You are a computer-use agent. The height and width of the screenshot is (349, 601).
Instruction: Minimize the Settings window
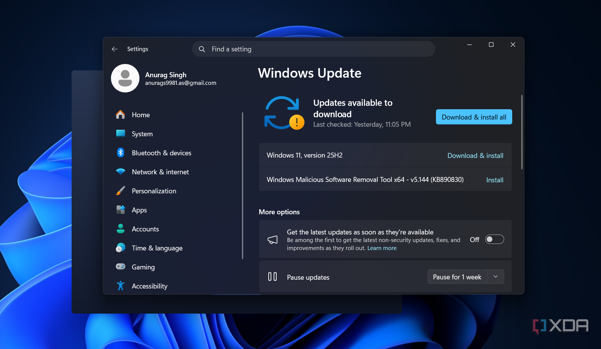pos(470,45)
